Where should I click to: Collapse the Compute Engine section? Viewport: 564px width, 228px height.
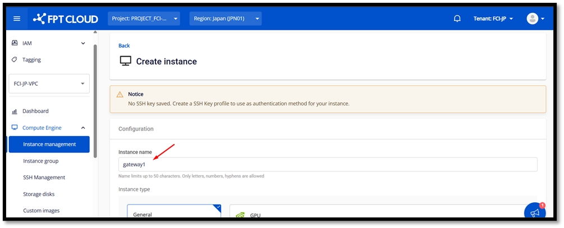coord(83,128)
